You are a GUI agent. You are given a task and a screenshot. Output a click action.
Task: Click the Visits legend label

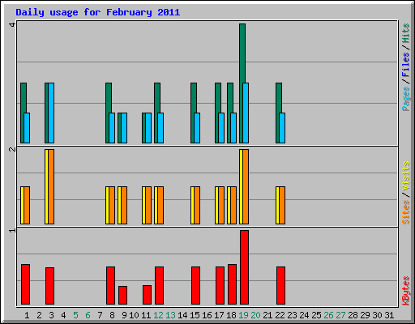tap(405, 176)
